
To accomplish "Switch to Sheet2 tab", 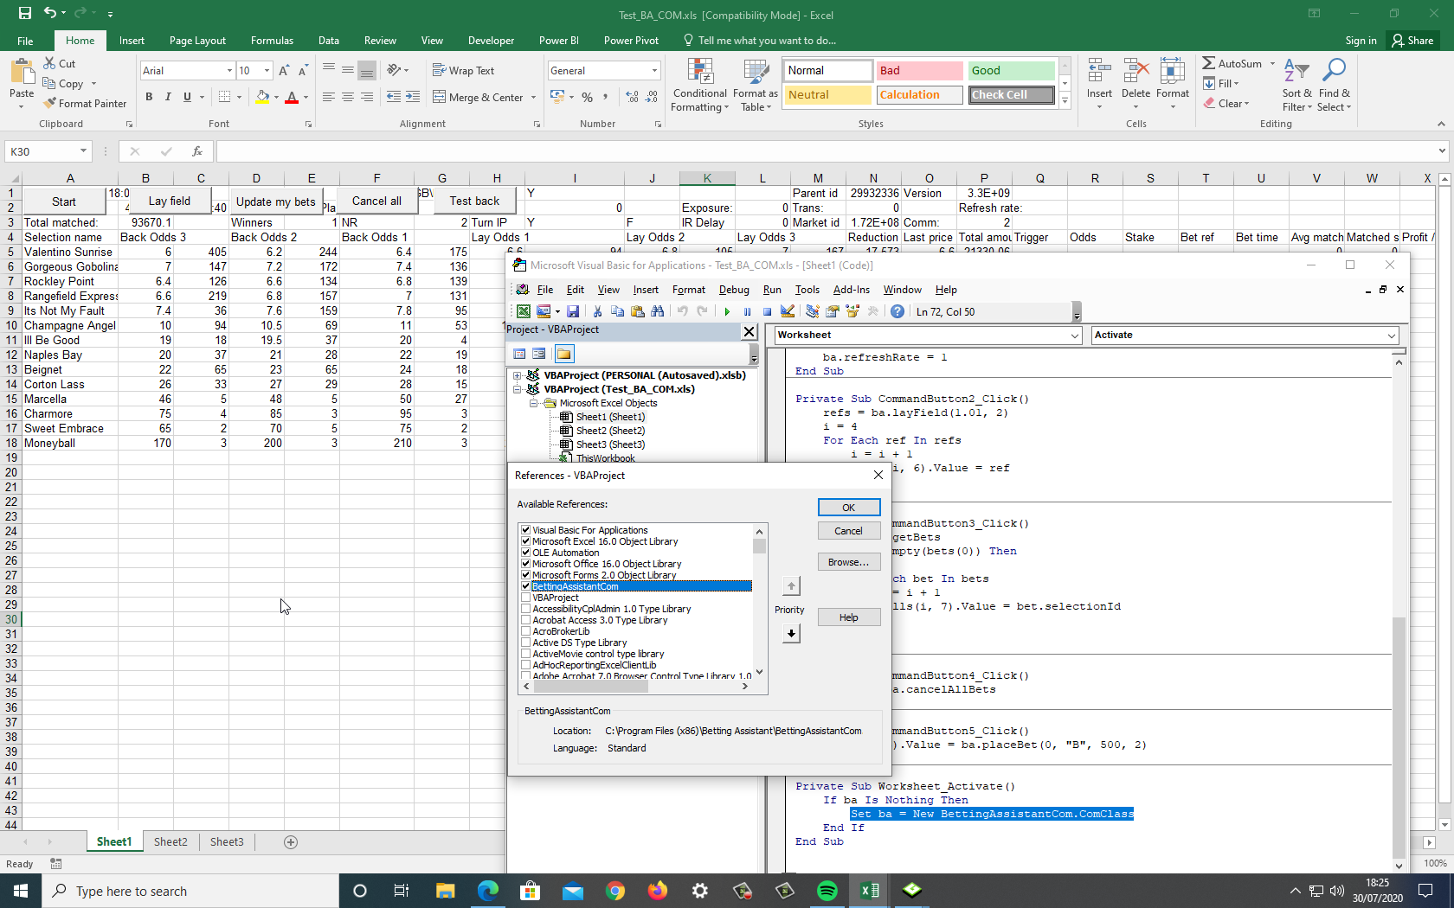I will [x=170, y=842].
